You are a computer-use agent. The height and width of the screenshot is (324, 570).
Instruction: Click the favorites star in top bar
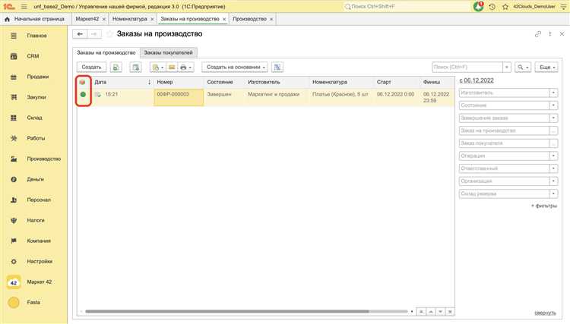coord(505,6)
